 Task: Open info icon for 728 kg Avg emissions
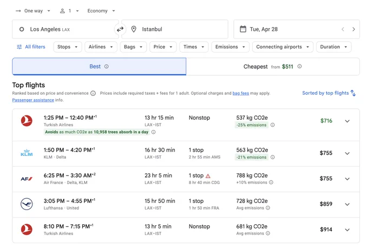coord(268,208)
